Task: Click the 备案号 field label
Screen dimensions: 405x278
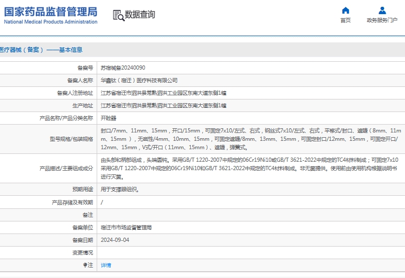Action: pos(85,68)
